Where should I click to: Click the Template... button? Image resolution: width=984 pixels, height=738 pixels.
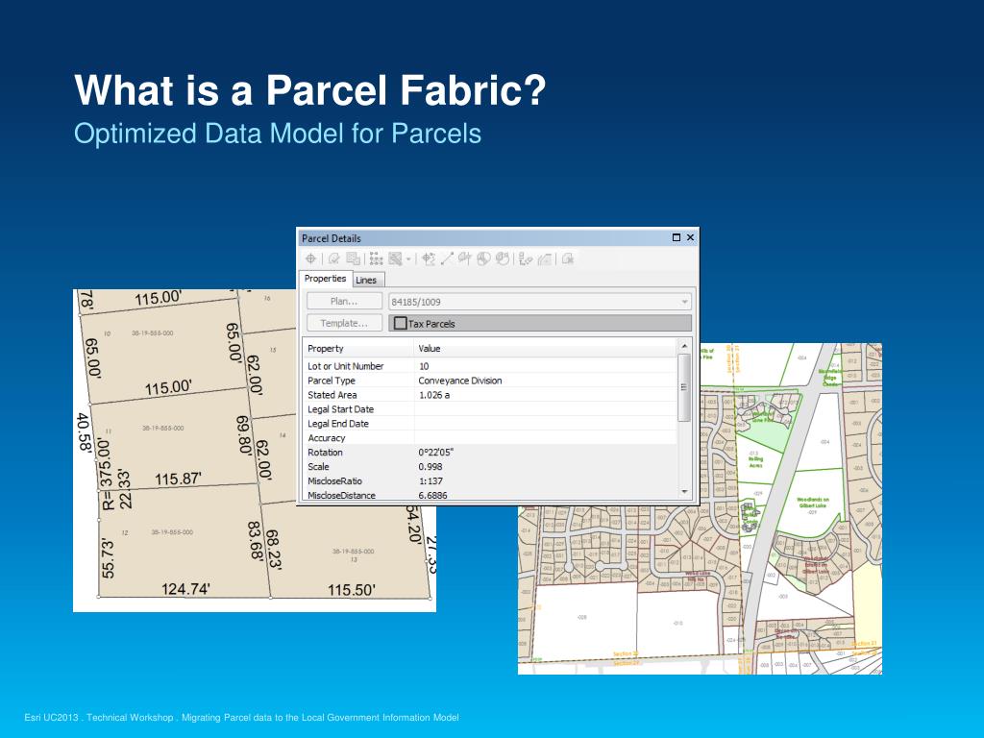[344, 323]
